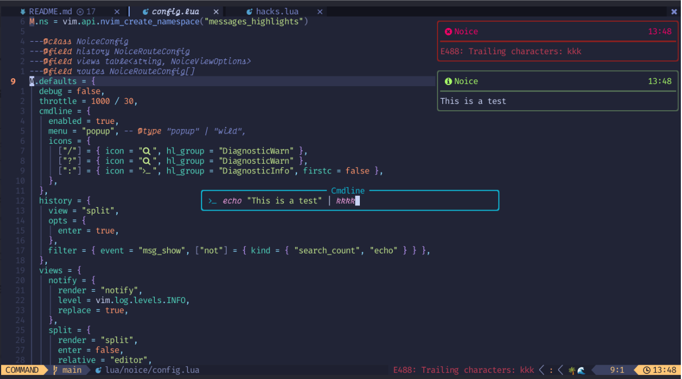Click the 'debug = false' line
Screen dimensions: 682x379
(72, 91)
